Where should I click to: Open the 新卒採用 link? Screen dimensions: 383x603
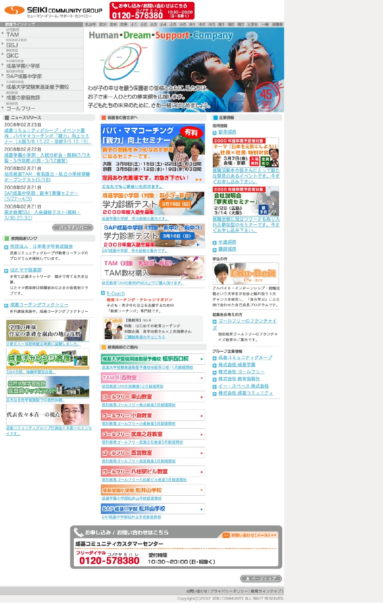(x=227, y=132)
